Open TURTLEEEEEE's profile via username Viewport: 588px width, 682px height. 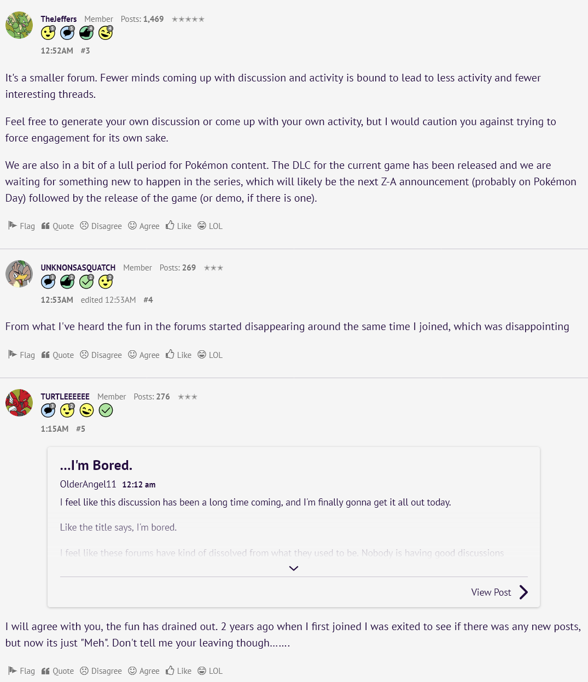(x=65, y=397)
